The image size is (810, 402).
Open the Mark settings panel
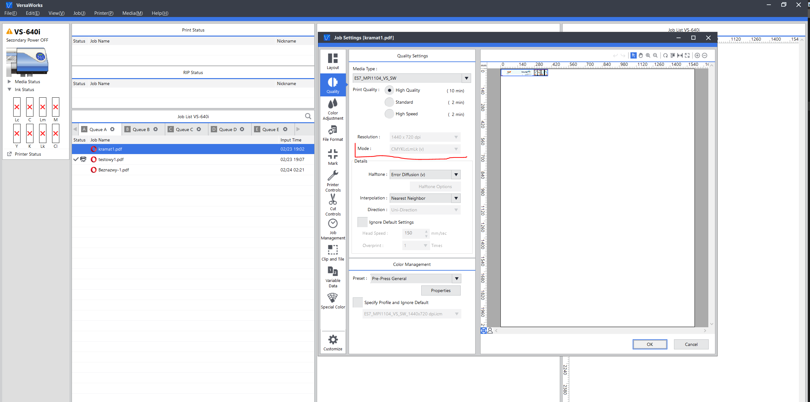[333, 157]
